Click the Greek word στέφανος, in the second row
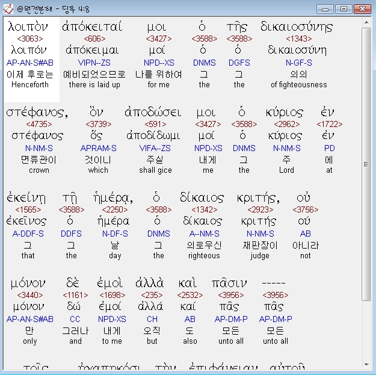 [37, 113]
